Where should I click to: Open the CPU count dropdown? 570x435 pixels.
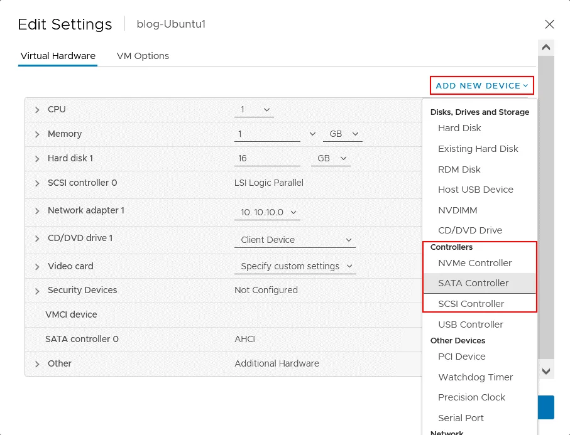pyautogui.click(x=254, y=110)
